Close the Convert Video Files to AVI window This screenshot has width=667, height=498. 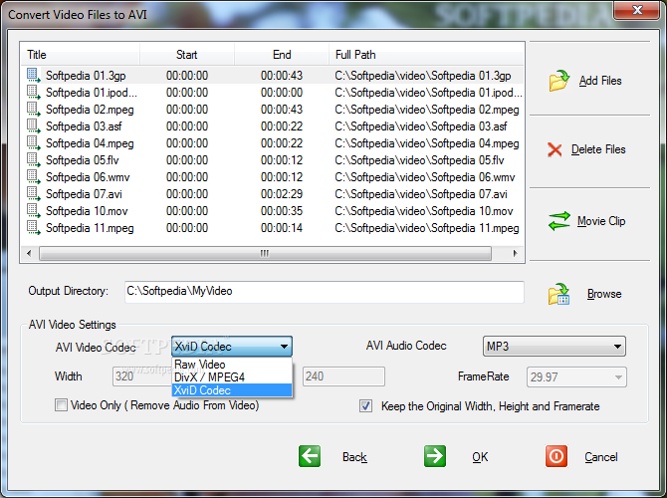pyautogui.click(x=637, y=9)
